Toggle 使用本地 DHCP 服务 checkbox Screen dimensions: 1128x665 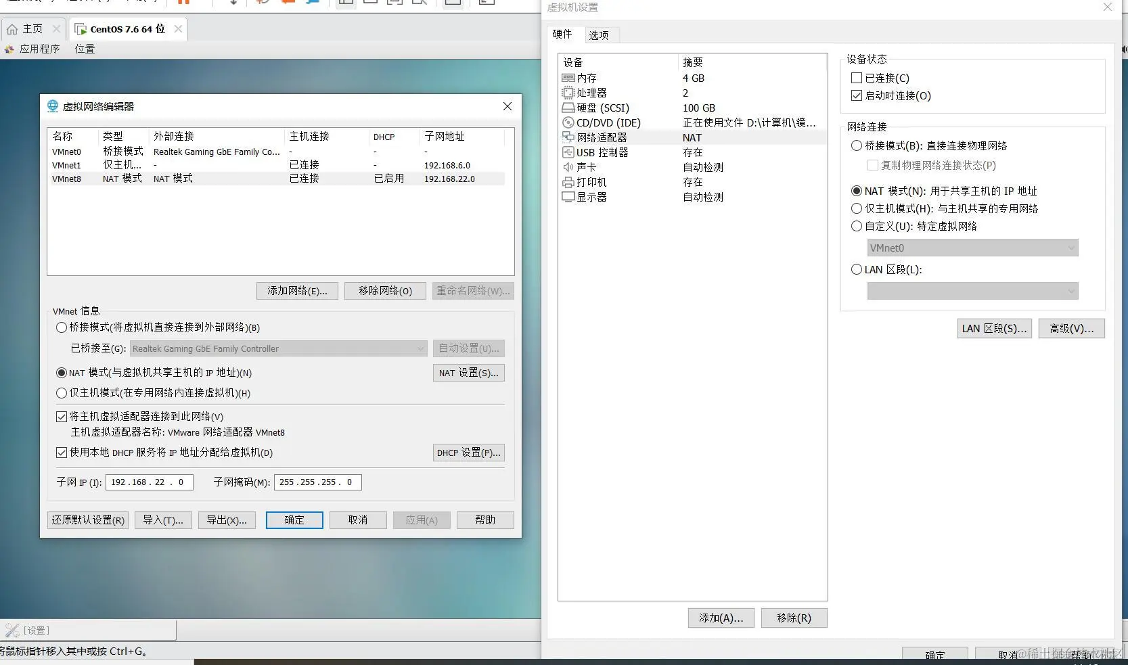(x=62, y=453)
